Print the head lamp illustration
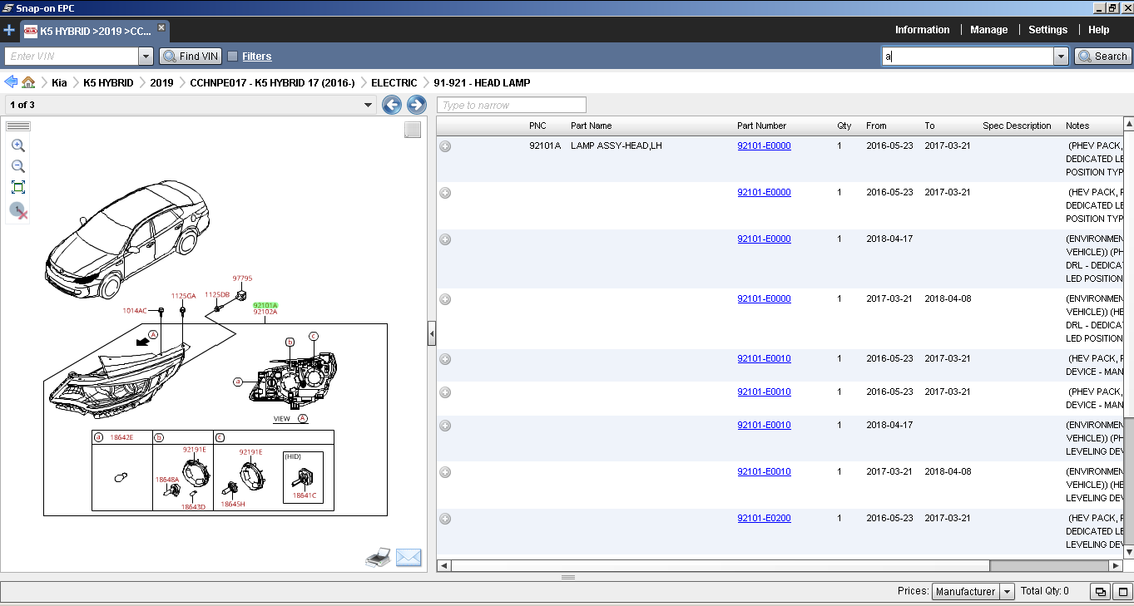 coord(379,558)
